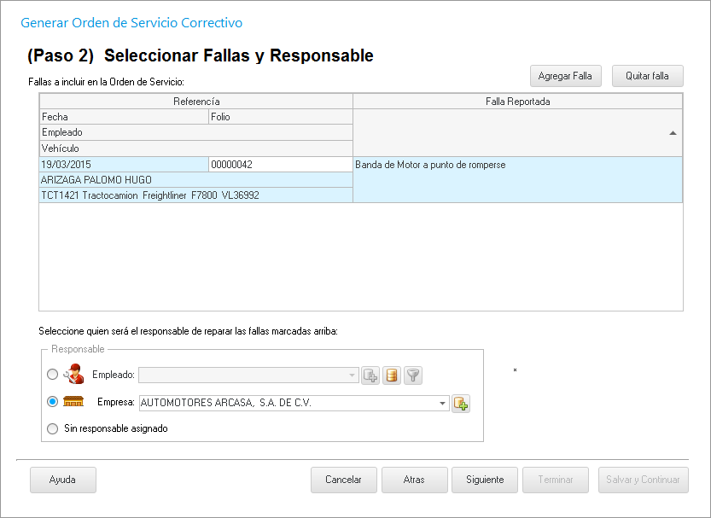Click the sort arrow in Falla Reportada column

pyautogui.click(x=673, y=133)
